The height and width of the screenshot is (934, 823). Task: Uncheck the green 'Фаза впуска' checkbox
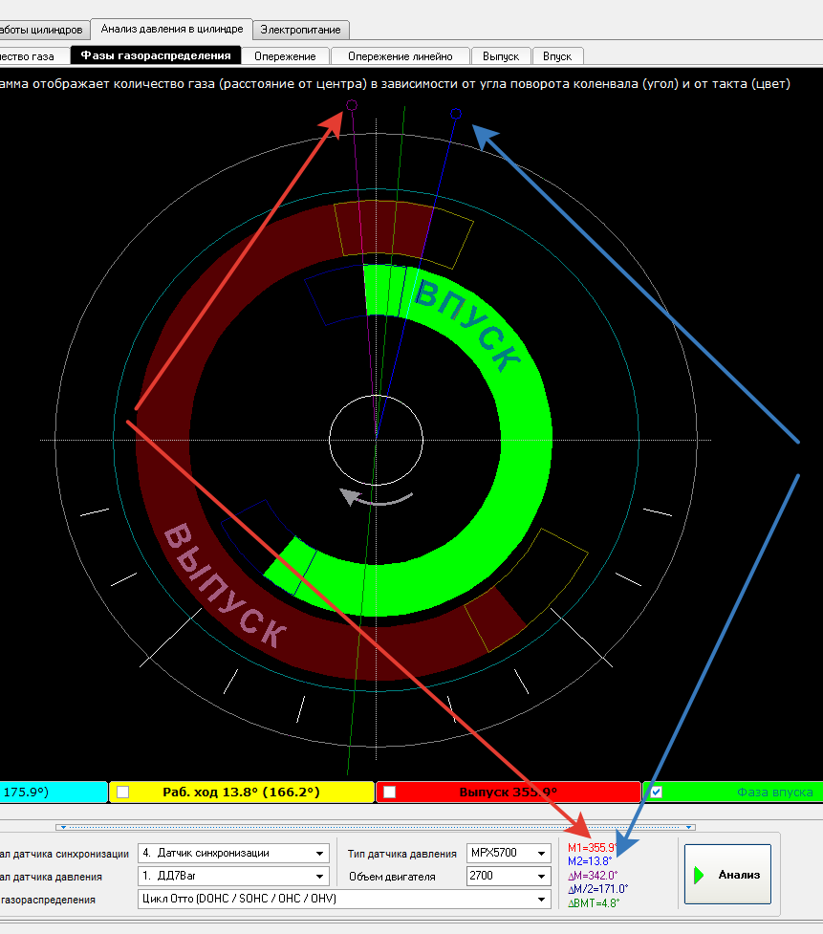click(x=657, y=792)
